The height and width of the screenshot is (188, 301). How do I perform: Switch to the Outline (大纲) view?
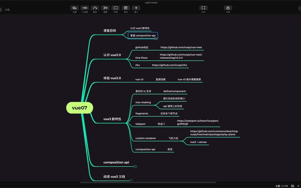(x=7, y=10)
